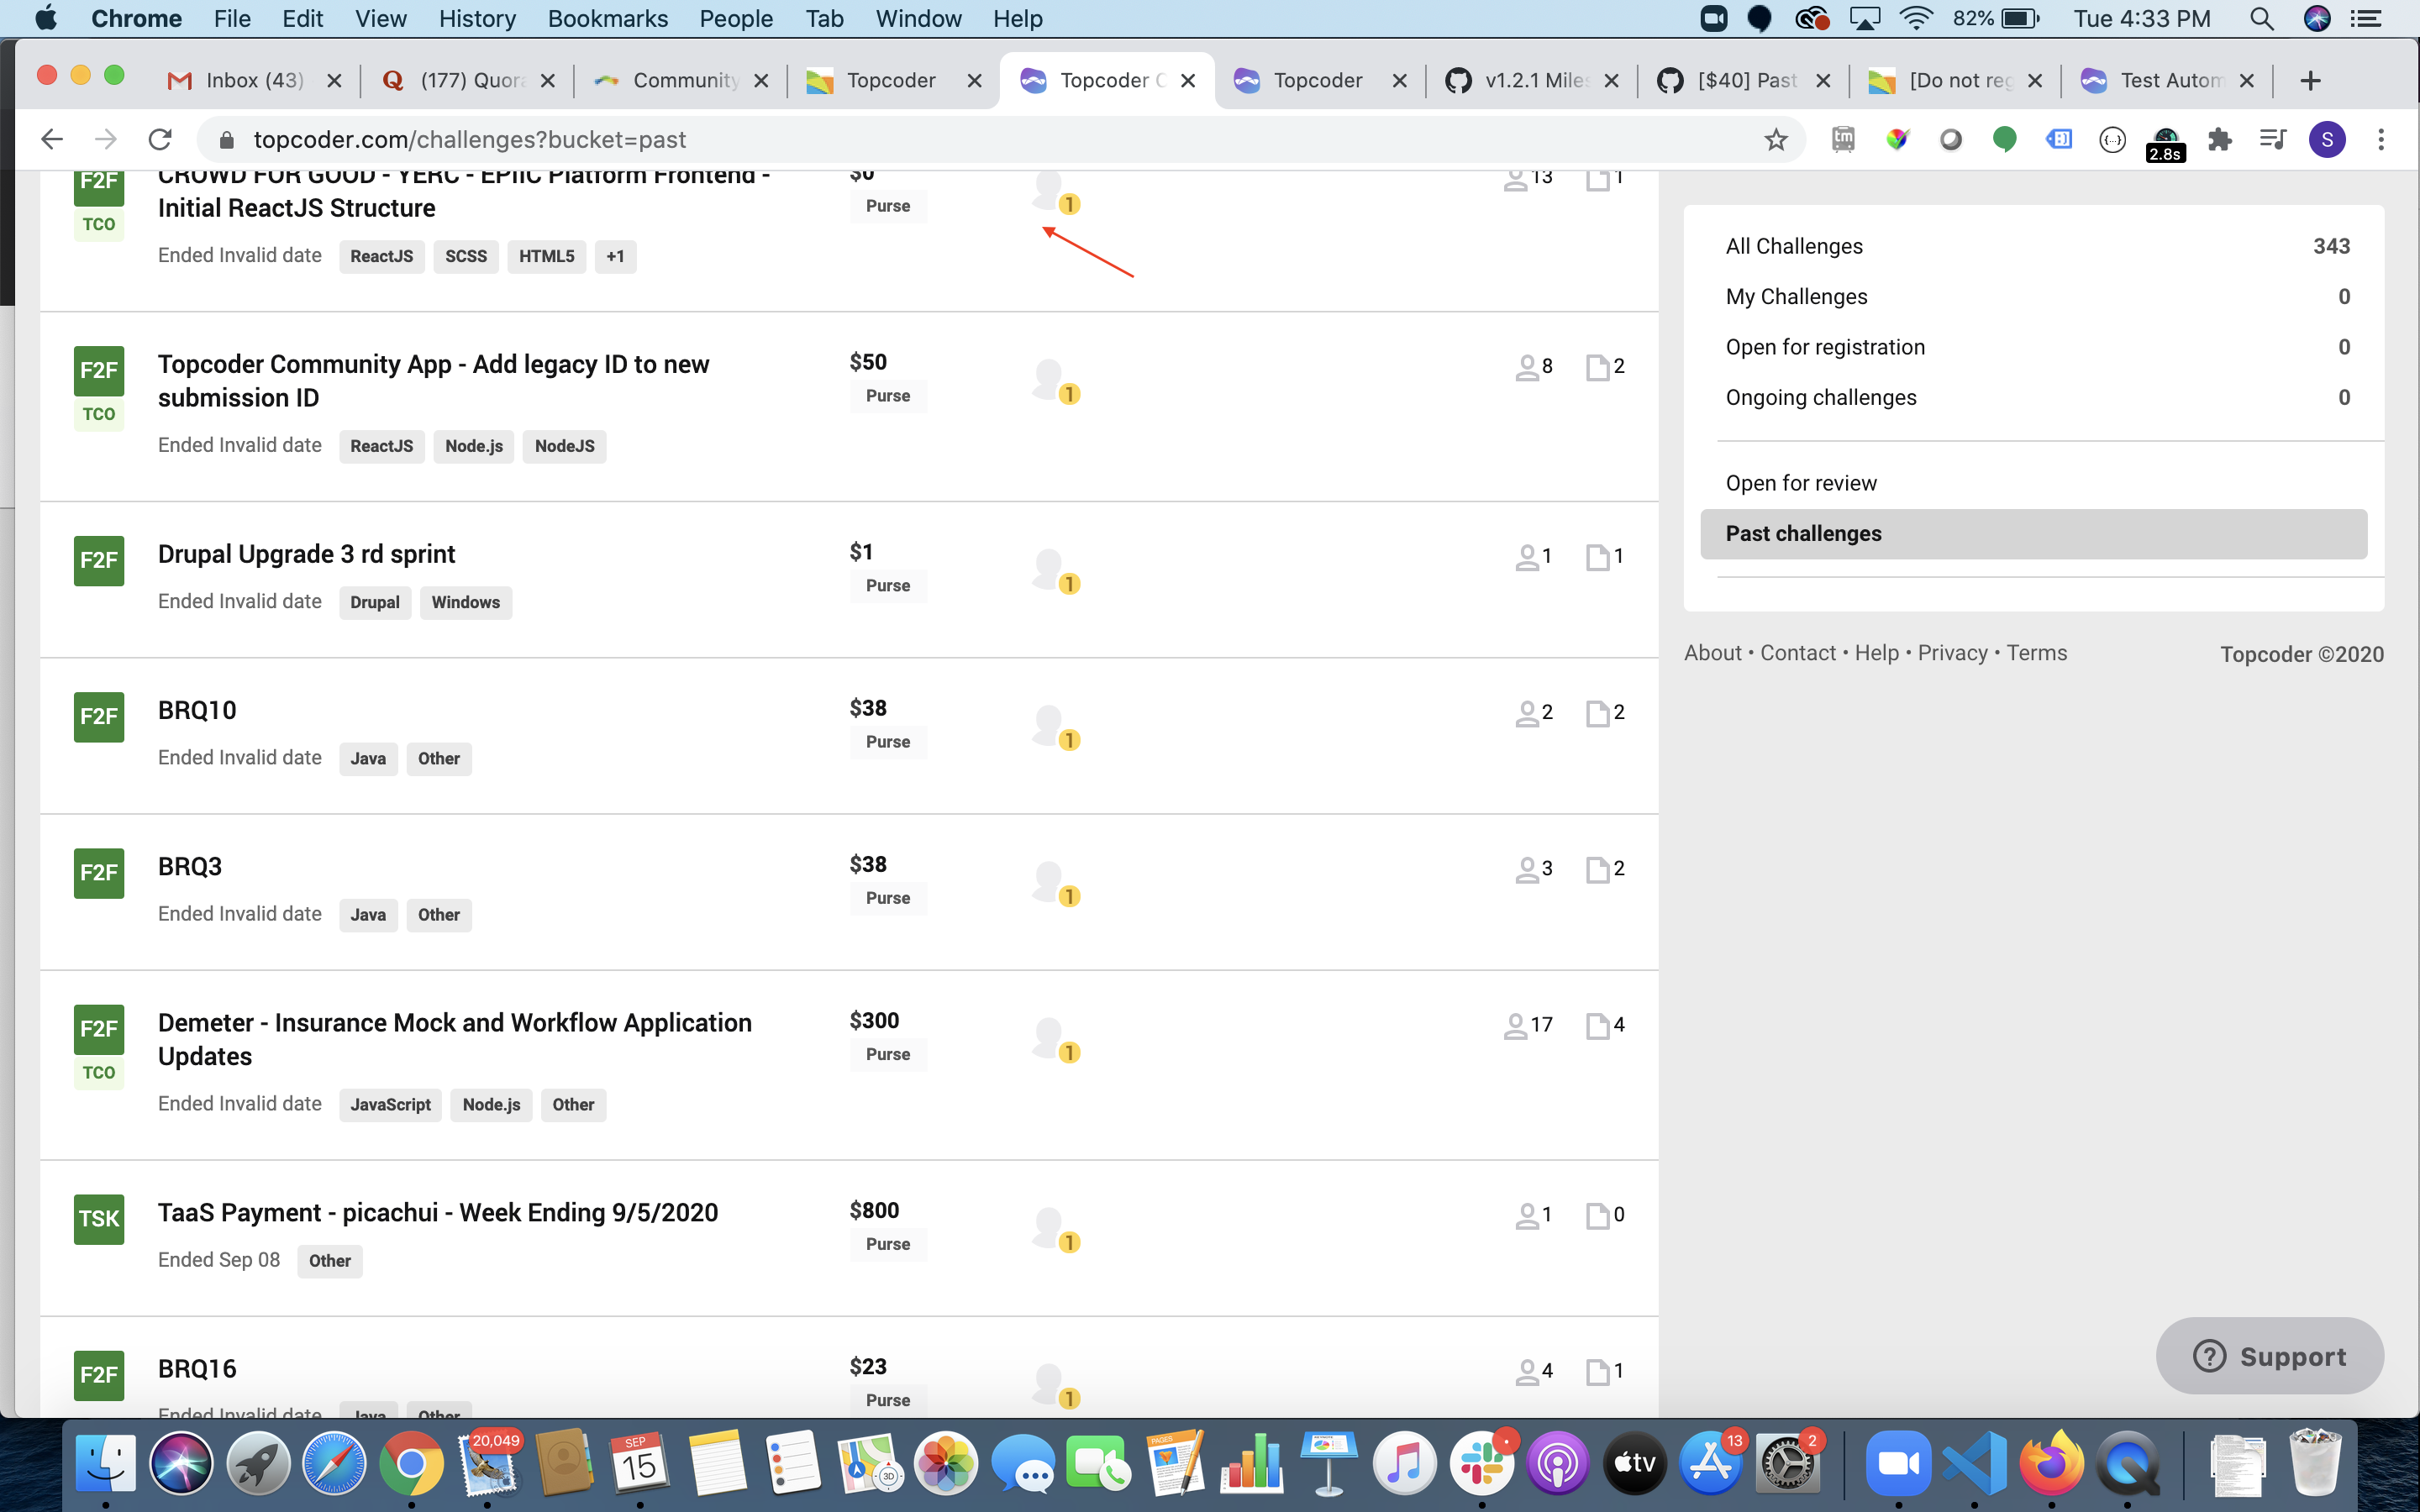Bookmark this page with star icon
2420x1512 pixels.
[x=1775, y=139]
